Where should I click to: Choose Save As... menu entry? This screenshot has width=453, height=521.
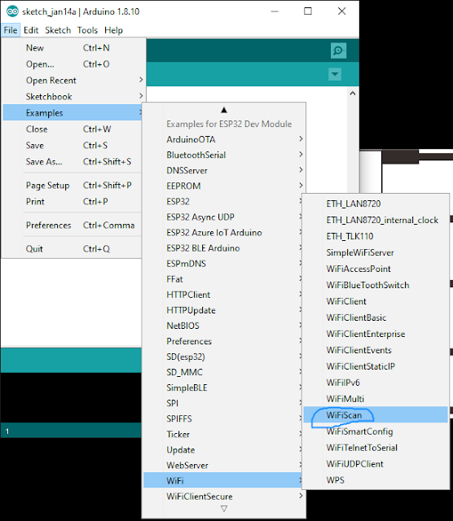click(73, 162)
